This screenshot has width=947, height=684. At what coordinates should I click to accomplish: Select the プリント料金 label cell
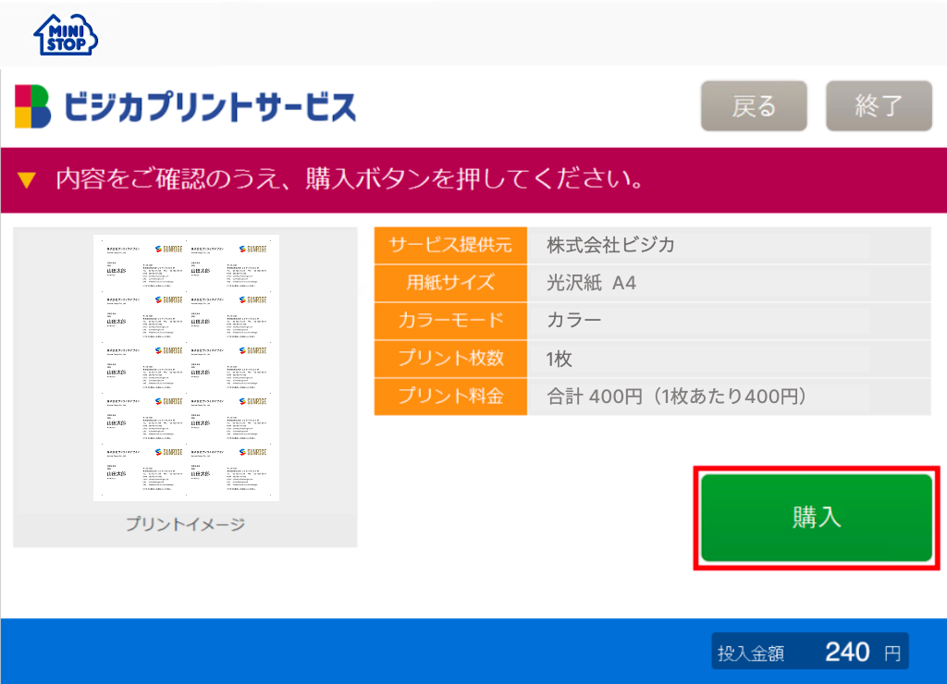point(450,397)
